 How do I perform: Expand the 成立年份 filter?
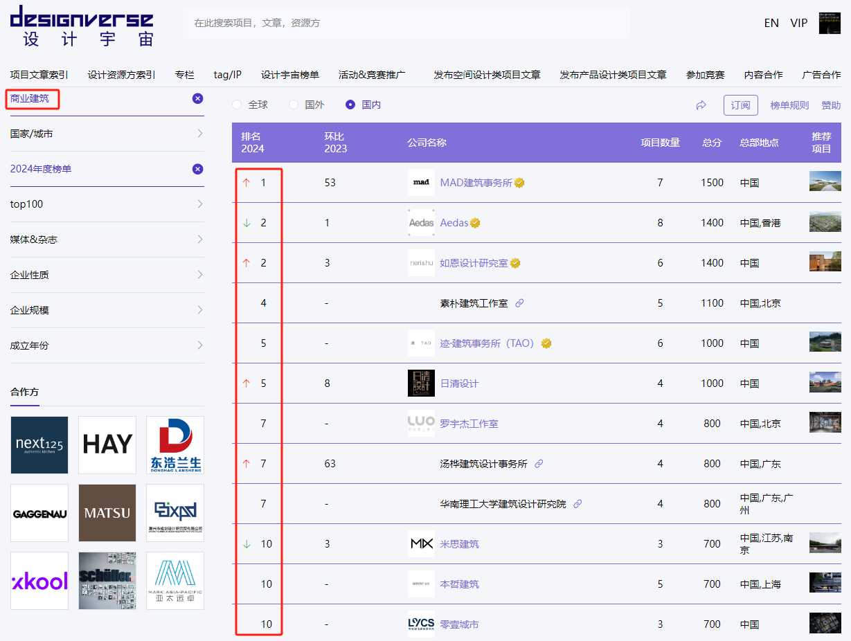click(107, 345)
